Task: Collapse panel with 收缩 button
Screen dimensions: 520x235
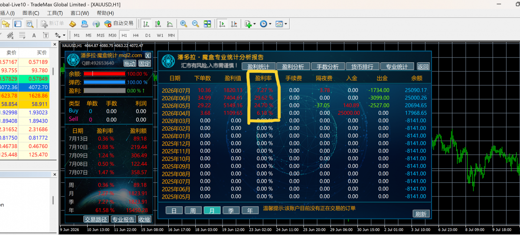Action: click(x=144, y=219)
